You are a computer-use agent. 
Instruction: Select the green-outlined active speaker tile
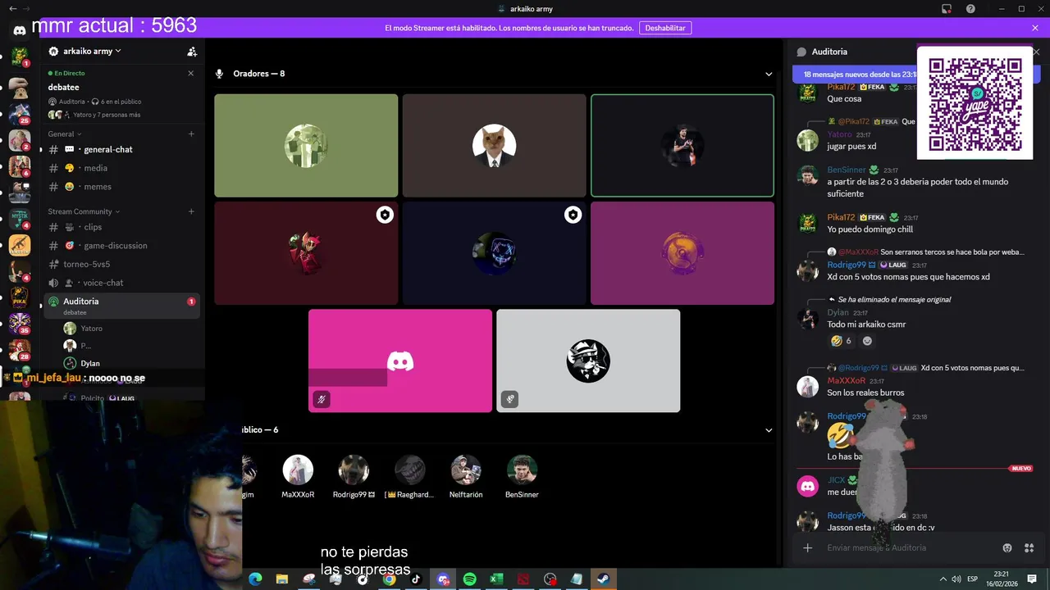[682, 146]
